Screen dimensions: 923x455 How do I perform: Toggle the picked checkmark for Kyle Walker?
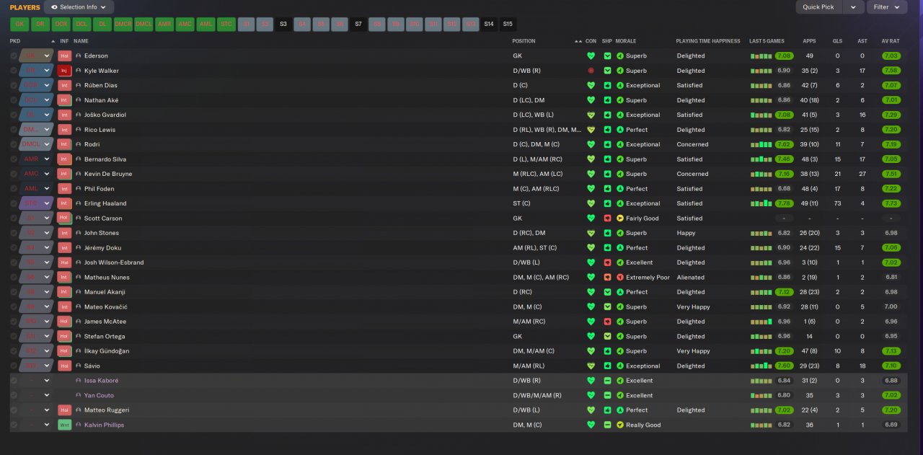(x=14, y=71)
